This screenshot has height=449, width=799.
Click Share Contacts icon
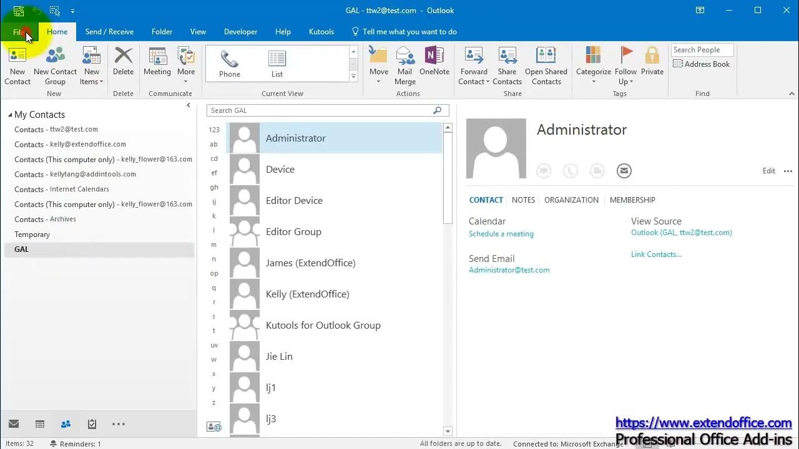(x=507, y=66)
